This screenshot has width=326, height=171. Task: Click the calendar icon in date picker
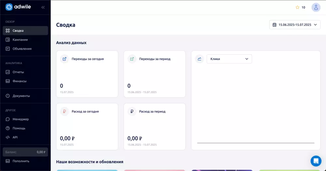[274, 25]
